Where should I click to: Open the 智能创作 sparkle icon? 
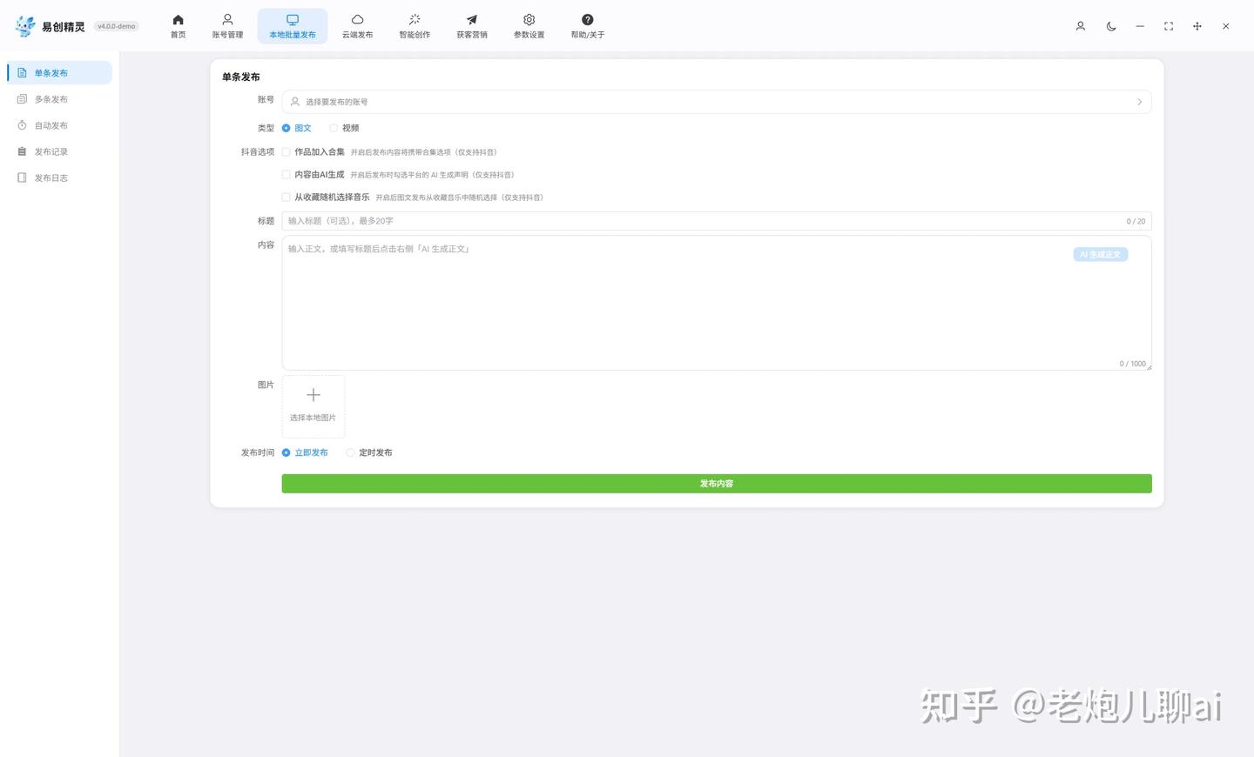(415, 19)
